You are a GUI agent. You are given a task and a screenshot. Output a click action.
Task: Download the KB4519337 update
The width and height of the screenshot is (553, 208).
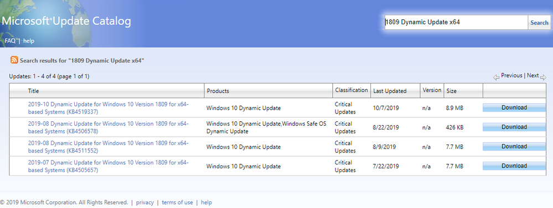point(514,108)
